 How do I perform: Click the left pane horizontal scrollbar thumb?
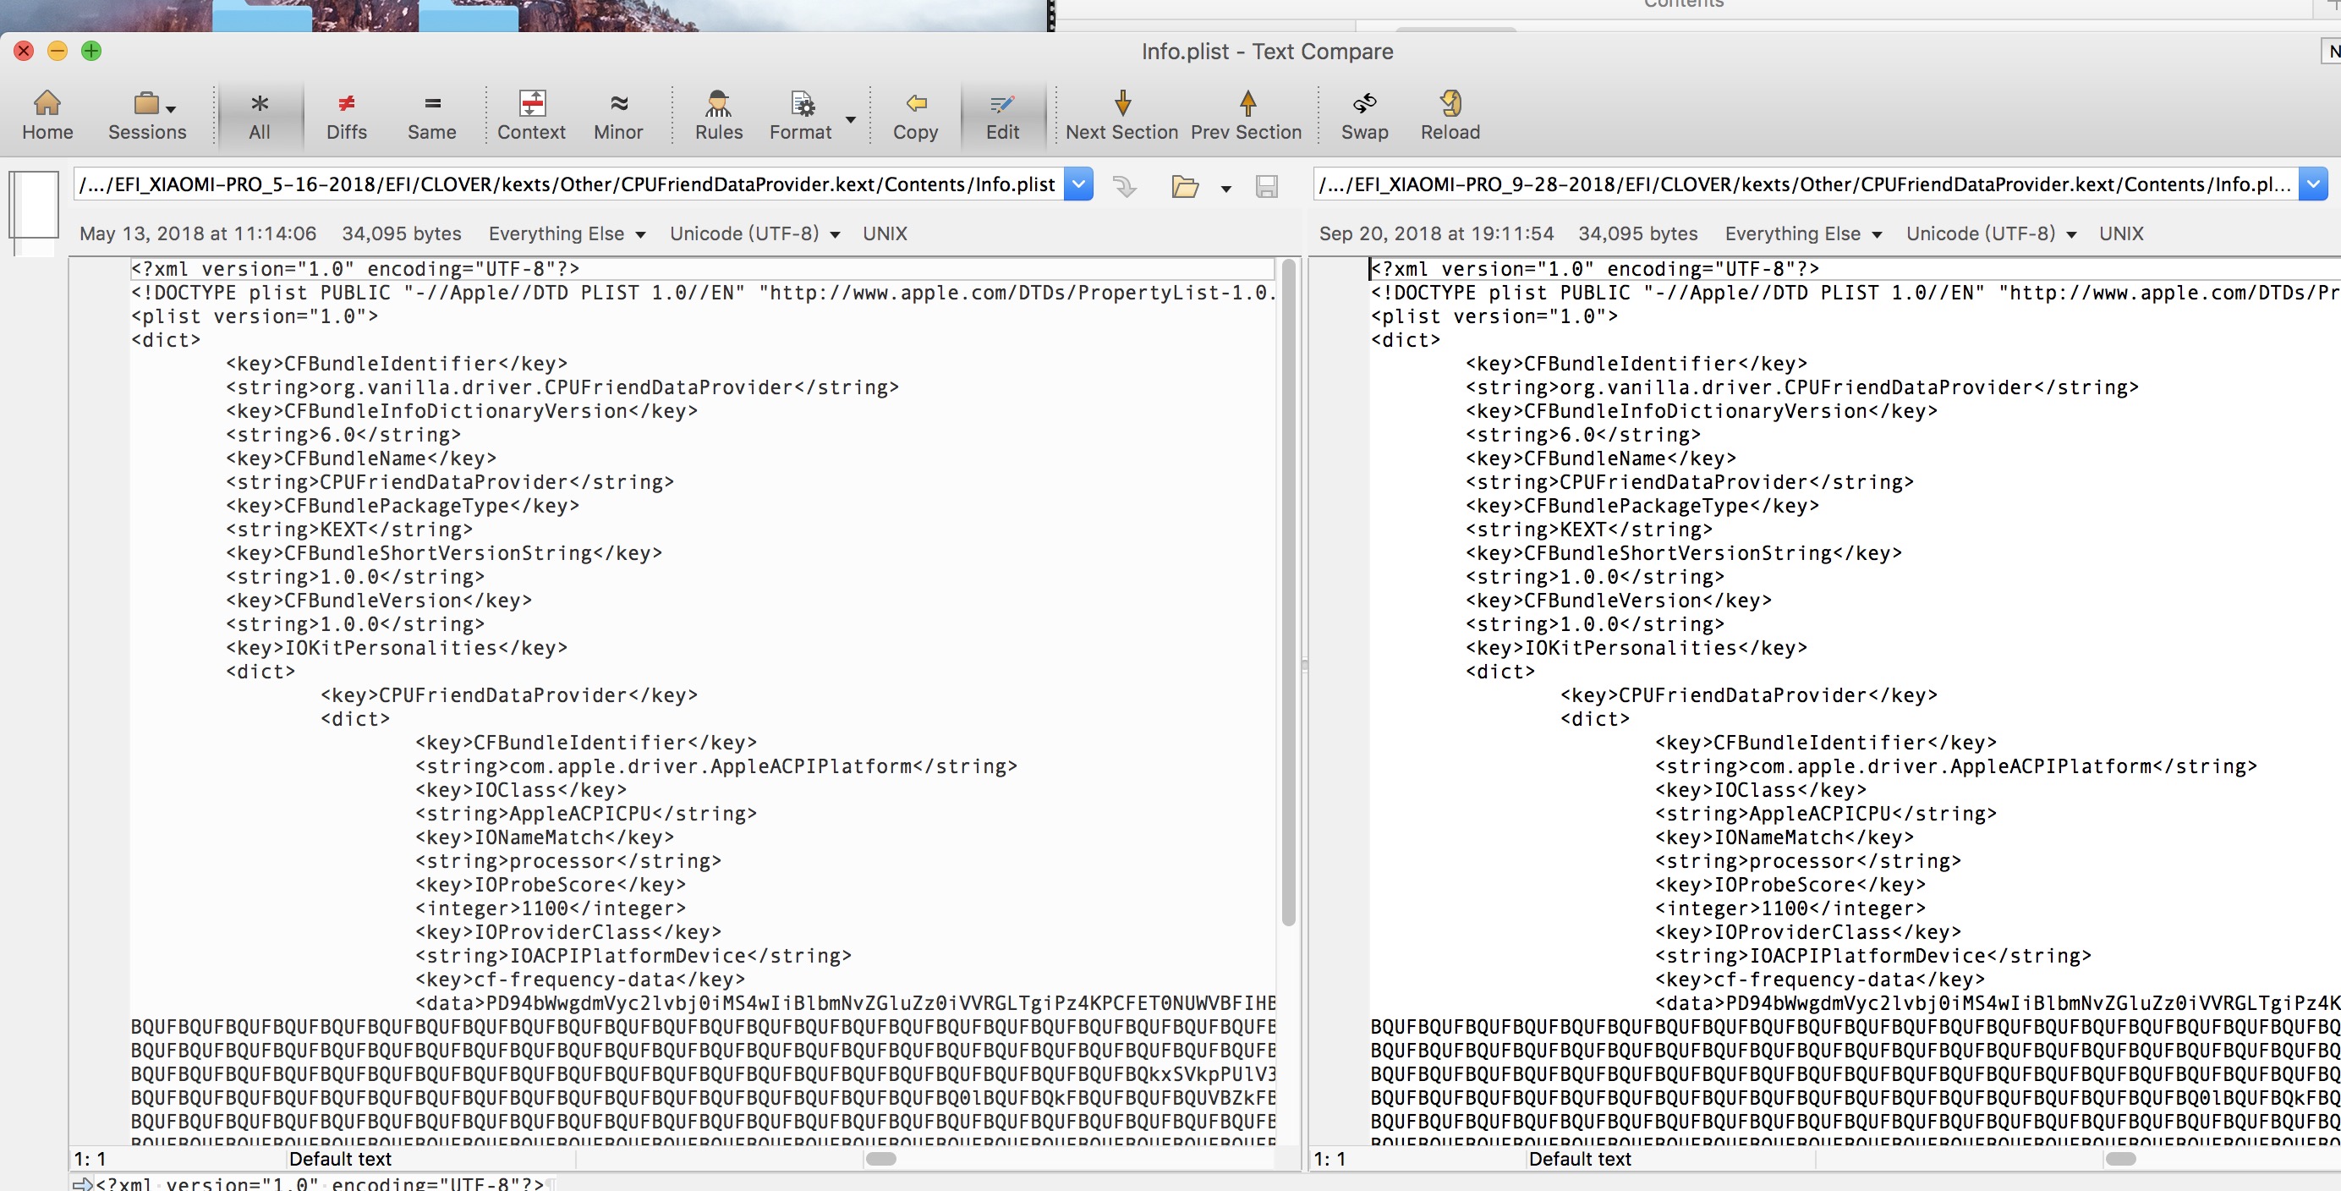[880, 1158]
